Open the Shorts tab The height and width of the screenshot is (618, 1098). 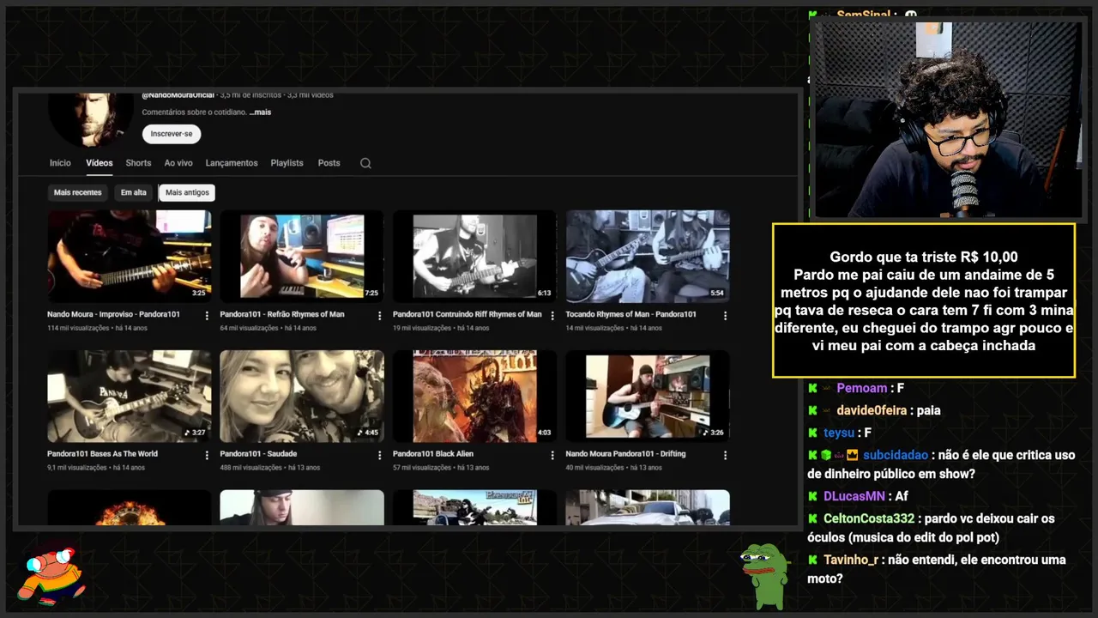point(138,163)
